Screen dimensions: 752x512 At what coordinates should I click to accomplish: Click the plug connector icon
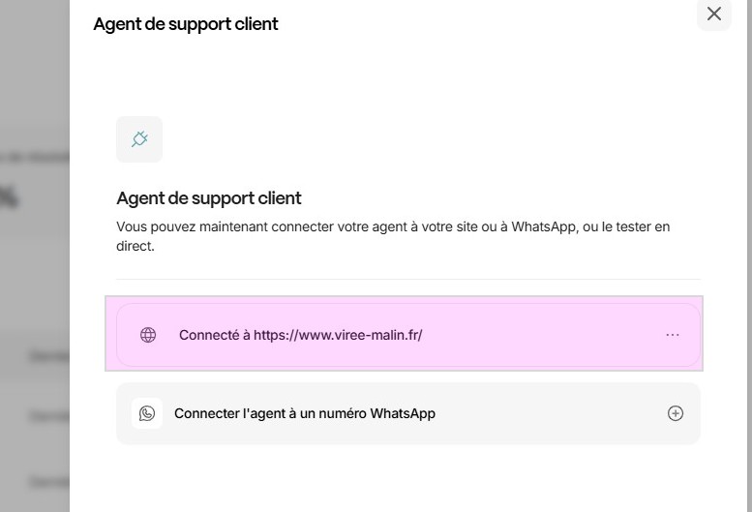[139, 139]
